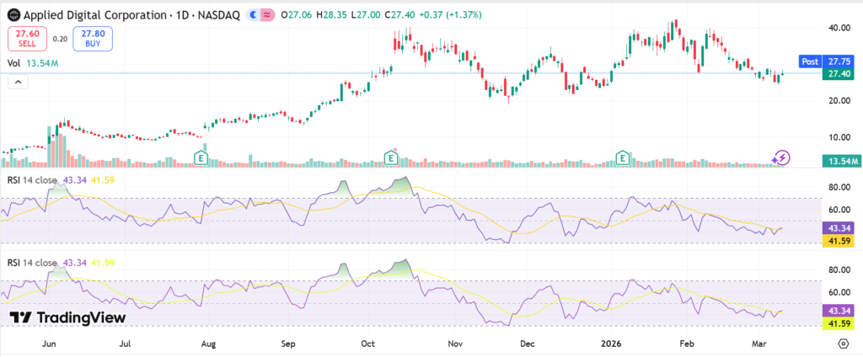This screenshot has width=863, height=357.
Task: Collapse the indicator legend with chevron
Action: coord(17,81)
